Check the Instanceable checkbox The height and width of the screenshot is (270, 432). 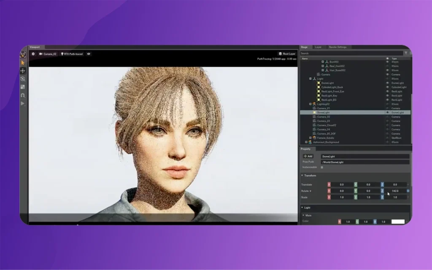(322, 167)
